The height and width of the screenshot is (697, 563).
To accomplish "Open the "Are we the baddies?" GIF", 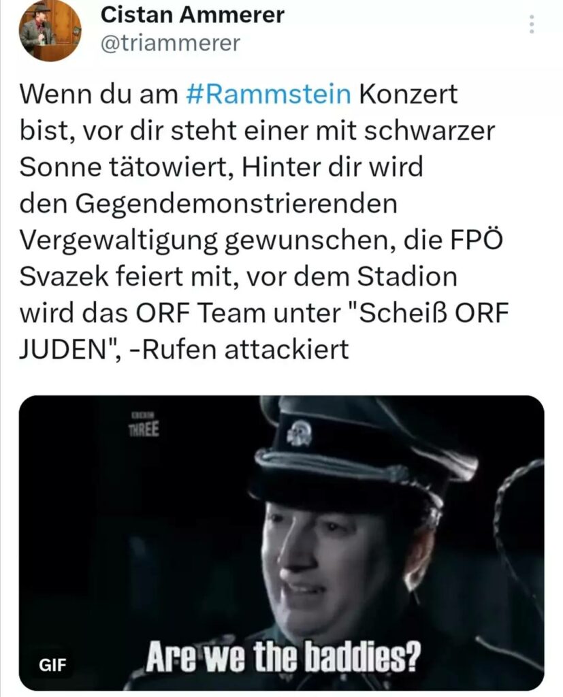I will [x=281, y=542].
